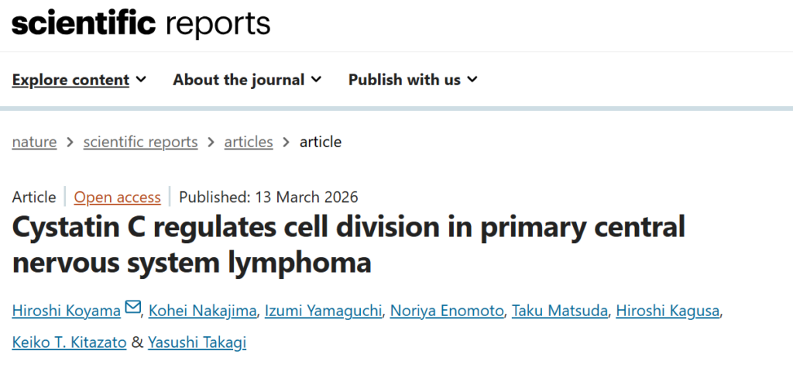
Task: Open author Hiroshi Kagusa's link
Action: tap(668, 311)
